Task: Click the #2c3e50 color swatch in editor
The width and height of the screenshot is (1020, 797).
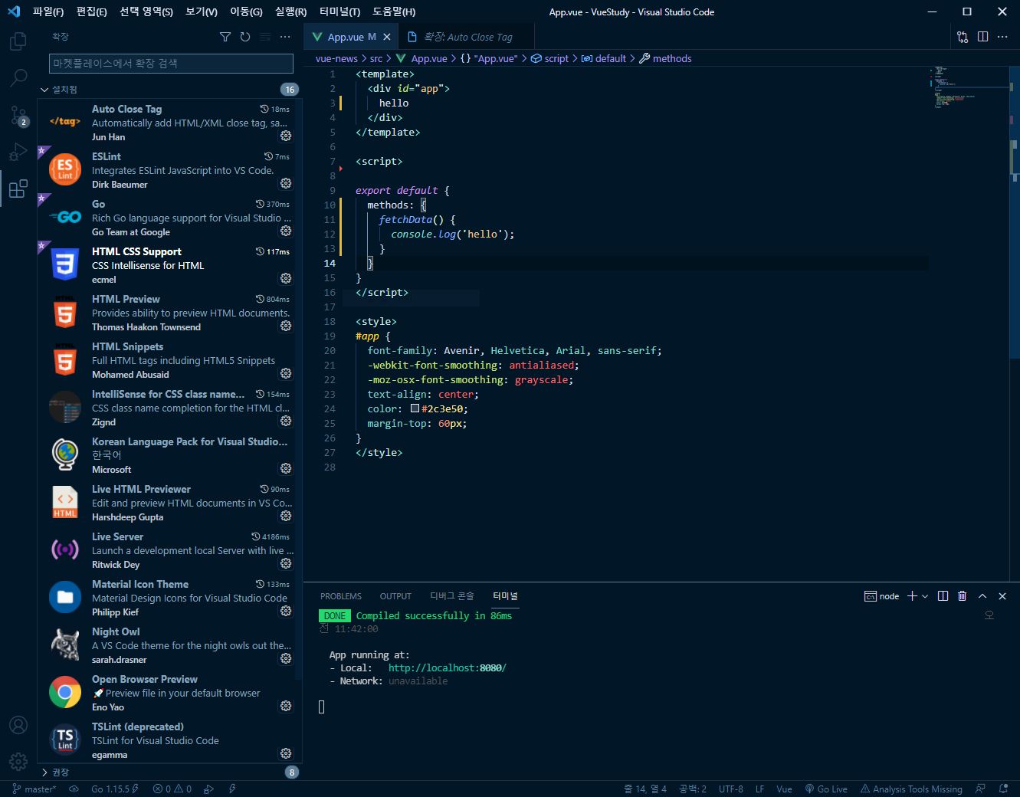Action: pyautogui.click(x=415, y=408)
